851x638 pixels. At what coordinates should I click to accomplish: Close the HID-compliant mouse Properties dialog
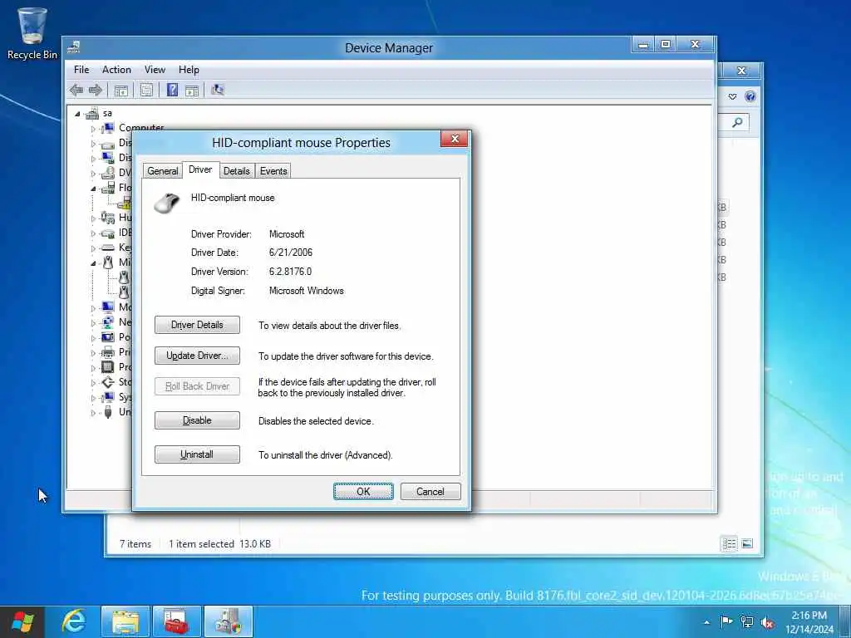pyautogui.click(x=455, y=139)
